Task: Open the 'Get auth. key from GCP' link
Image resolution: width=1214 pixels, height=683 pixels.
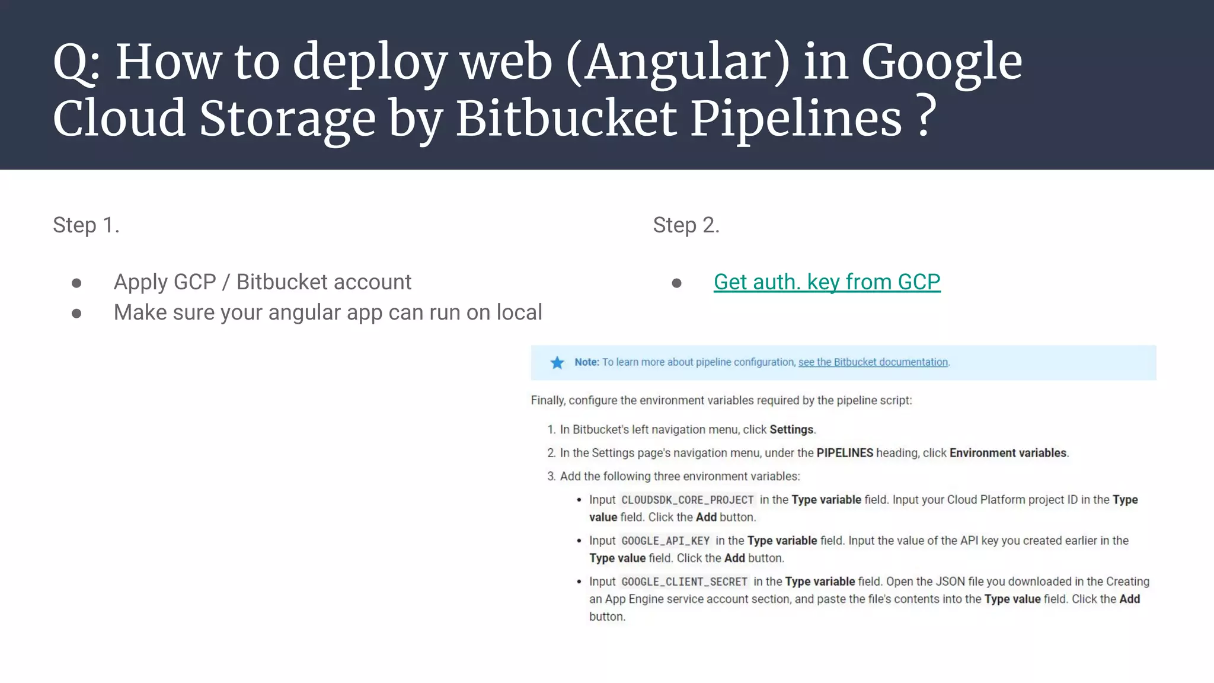Action: point(827,282)
